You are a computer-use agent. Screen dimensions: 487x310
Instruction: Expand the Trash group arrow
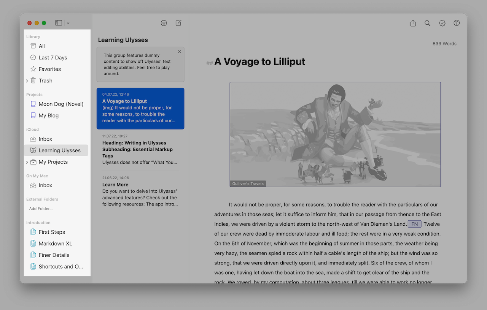click(27, 81)
